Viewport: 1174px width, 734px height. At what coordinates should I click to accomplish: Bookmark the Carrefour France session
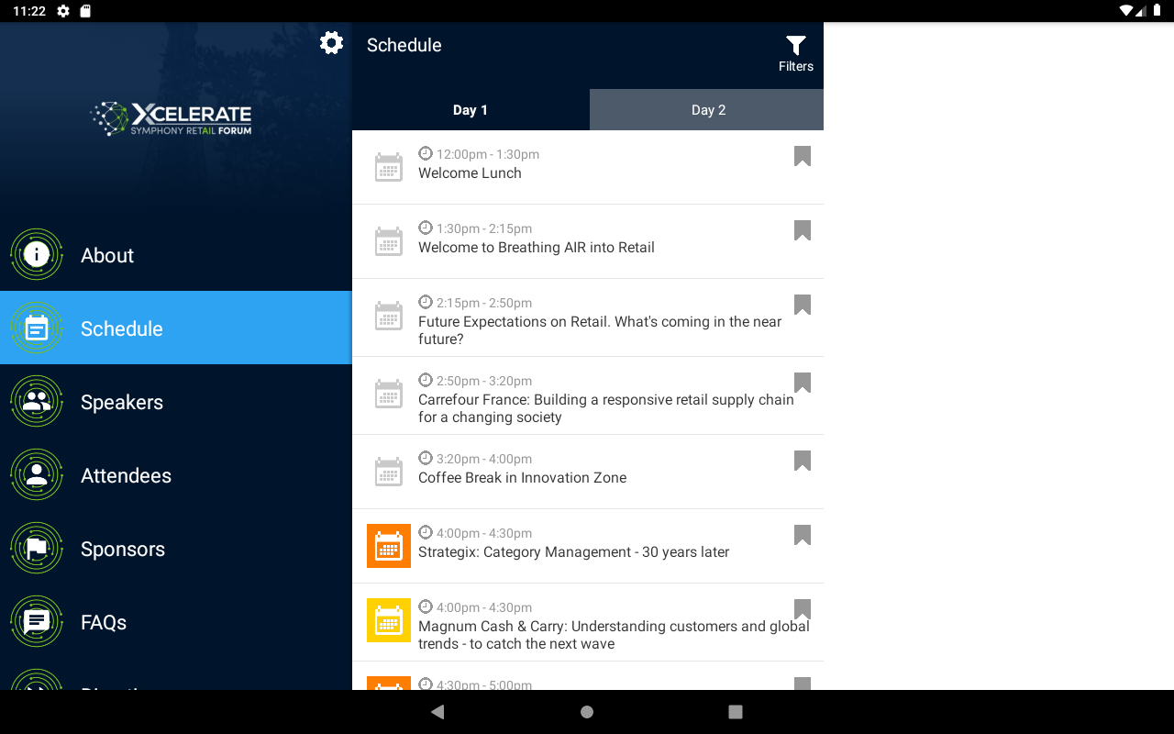click(803, 384)
